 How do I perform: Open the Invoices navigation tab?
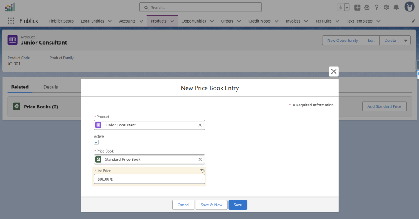coord(293,21)
